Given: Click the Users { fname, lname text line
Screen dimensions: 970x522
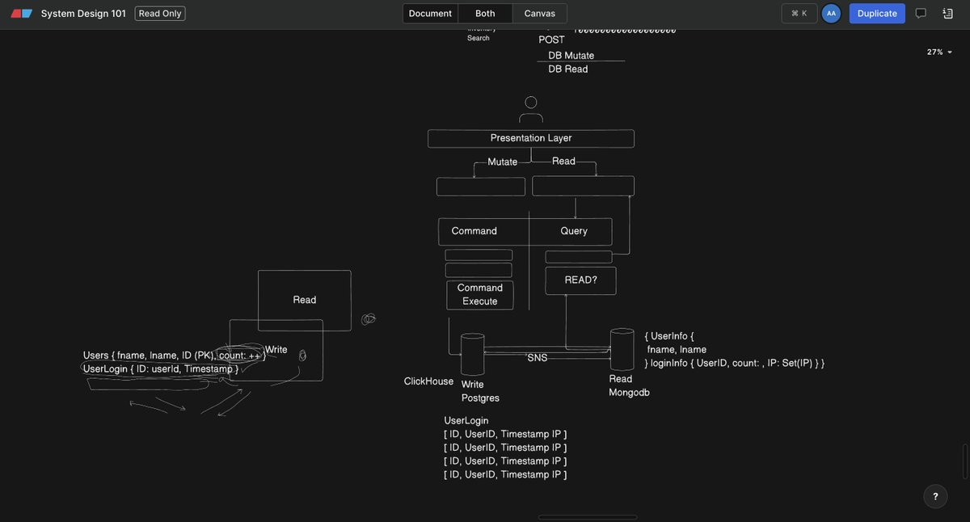Looking at the screenshot, I should click(x=175, y=355).
